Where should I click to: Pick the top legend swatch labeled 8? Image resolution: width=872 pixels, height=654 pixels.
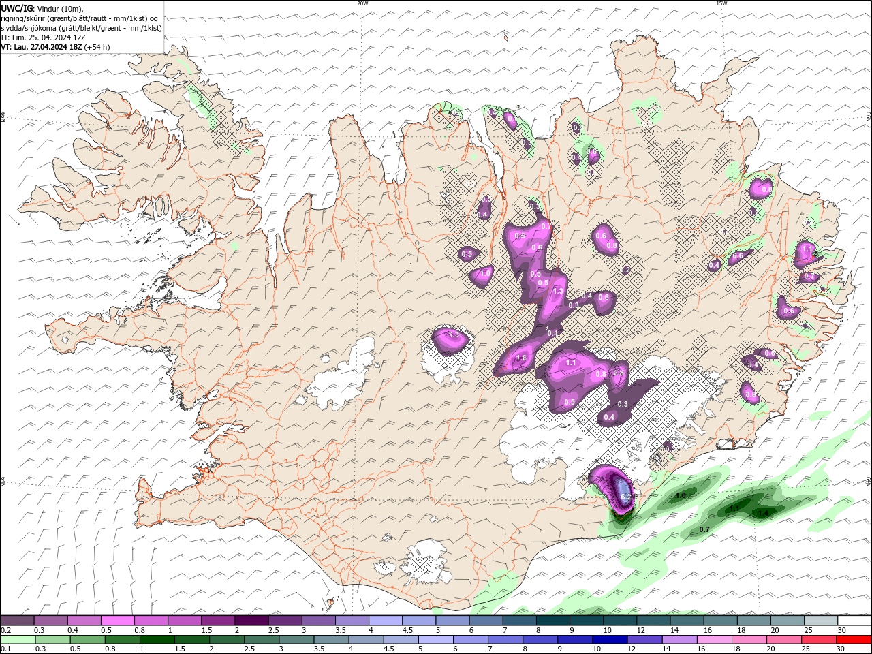click(553, 621)
